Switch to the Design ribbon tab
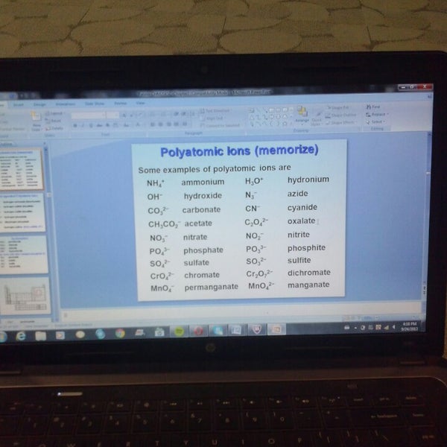 [39, 104]
